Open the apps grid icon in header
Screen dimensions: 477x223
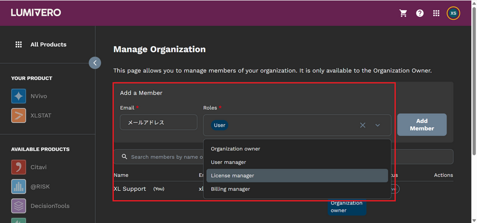pyautogui.click(x=436, y=13)
